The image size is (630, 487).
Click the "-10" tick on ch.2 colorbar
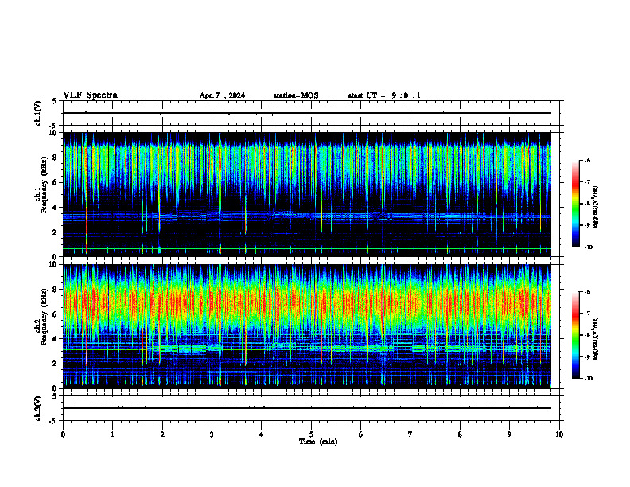tap(588, 379)
